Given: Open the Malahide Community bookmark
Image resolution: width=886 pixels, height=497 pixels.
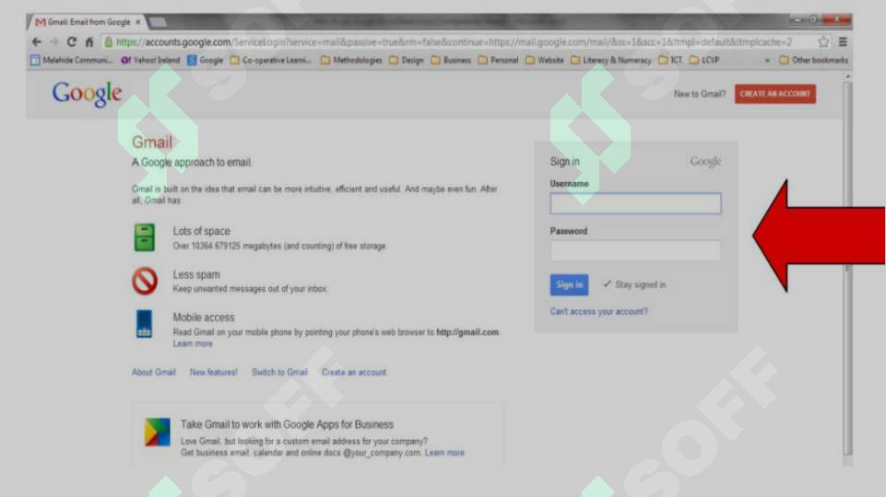Looking at the screenshot, I should (71, 60).
